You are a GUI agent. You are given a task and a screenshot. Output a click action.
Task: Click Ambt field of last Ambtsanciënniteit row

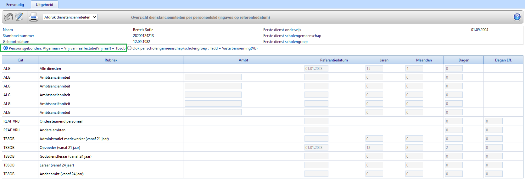click(x=213, y=112)
